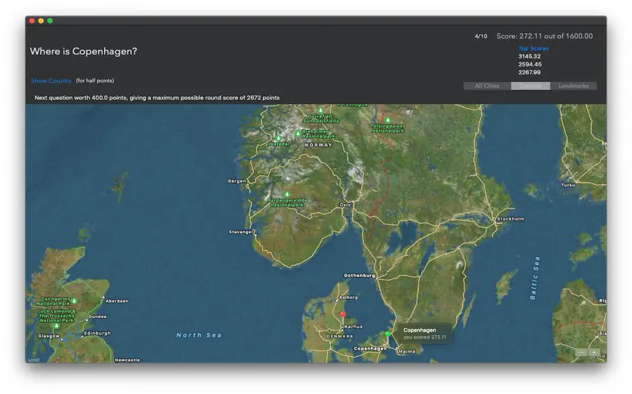
Task: Click the NORWAY country label
Action: [x=319, y=145]
